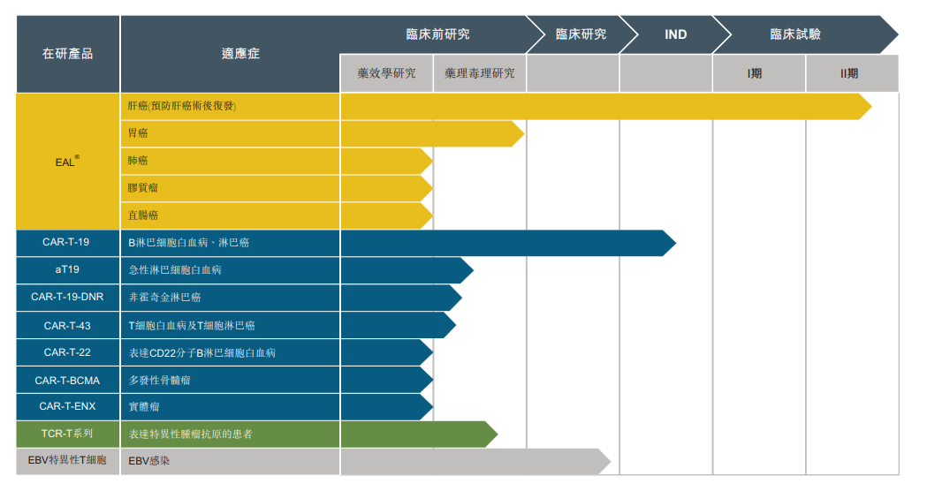
Task: Click the CAR-T-22 product cell
Action: tap(68, 352)
